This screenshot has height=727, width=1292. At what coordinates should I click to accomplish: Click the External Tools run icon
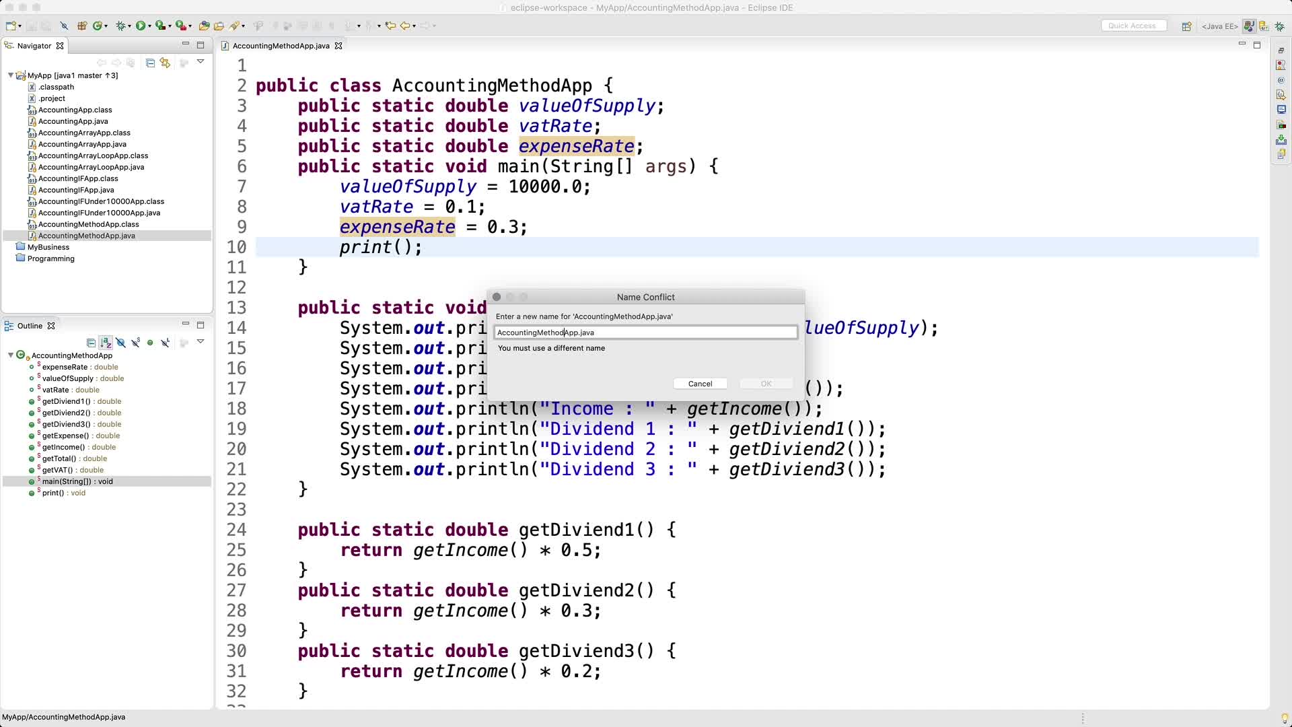[x=181, y=26]
